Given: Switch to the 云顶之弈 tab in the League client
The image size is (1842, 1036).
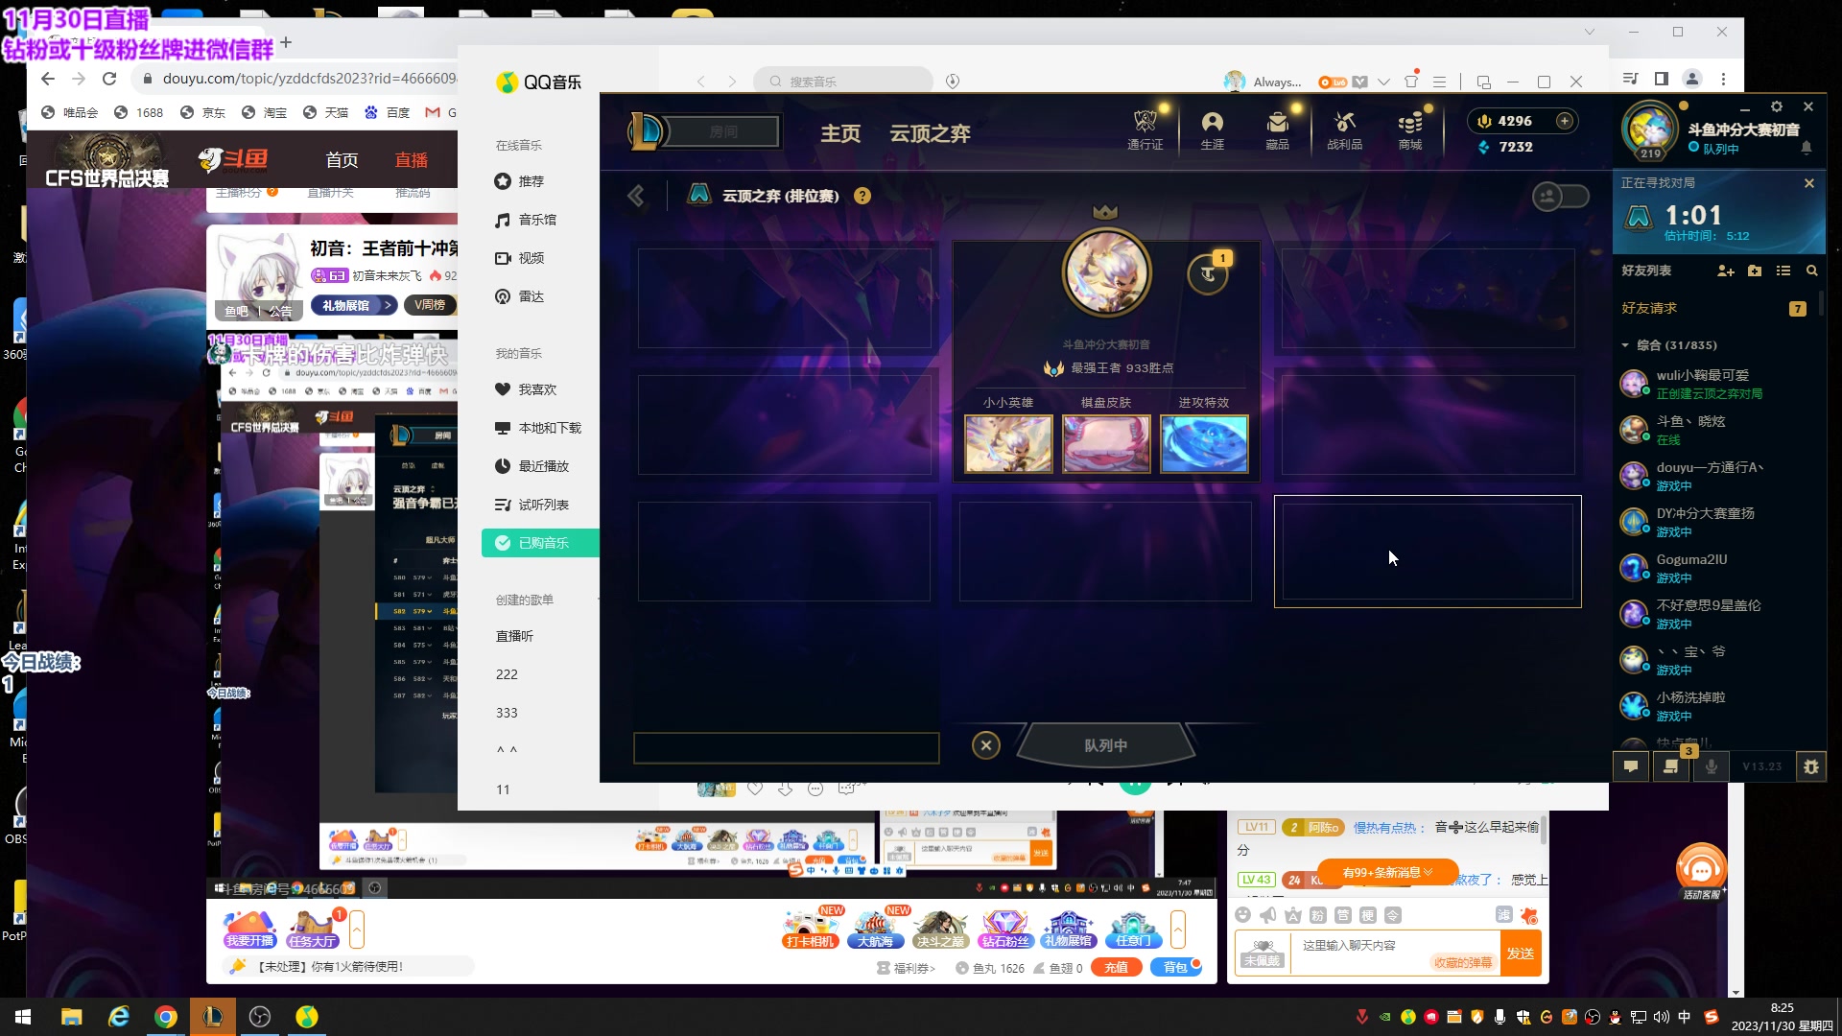Looking at the screenshot, I should [x=929, y=133].
